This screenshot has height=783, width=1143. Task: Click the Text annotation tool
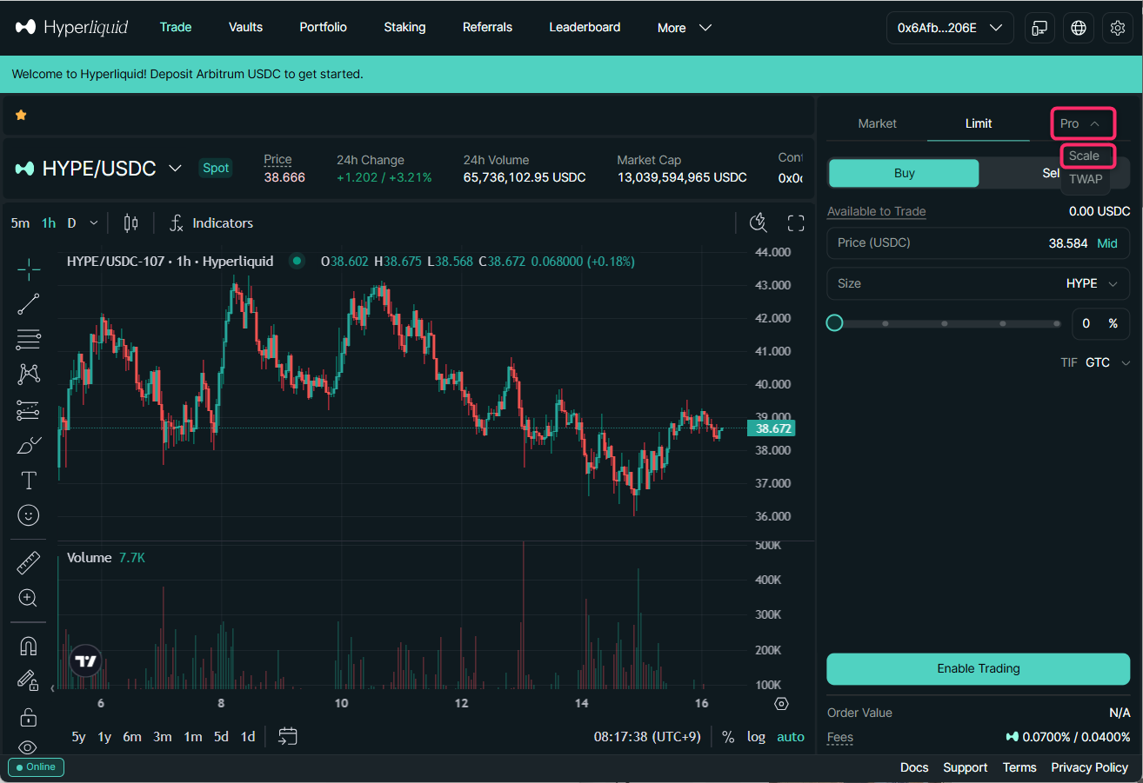pyautogui.click(x=28, y=481)
